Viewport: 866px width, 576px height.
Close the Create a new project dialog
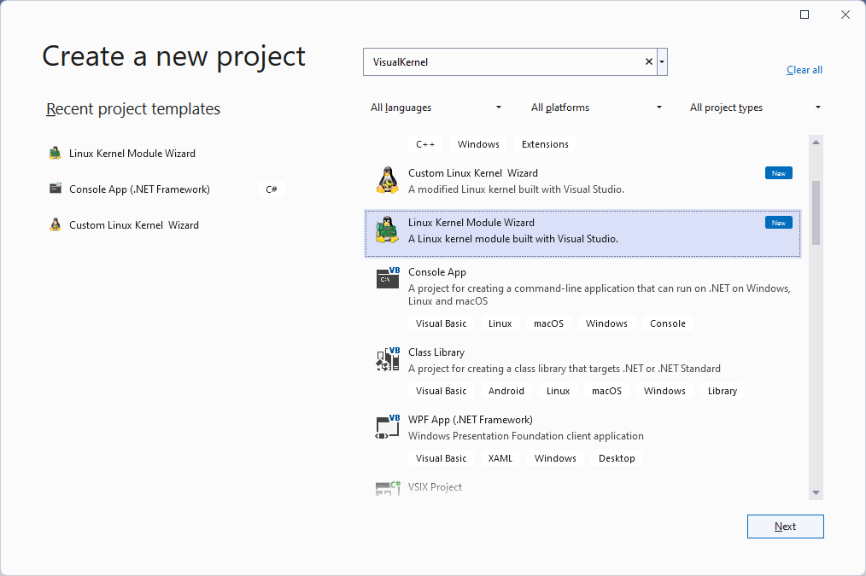(x=846, y=15)
